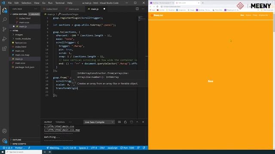Open main.css.map in the file tree
The height and width of the screenshot is (154, 275).
click(22, 55)
